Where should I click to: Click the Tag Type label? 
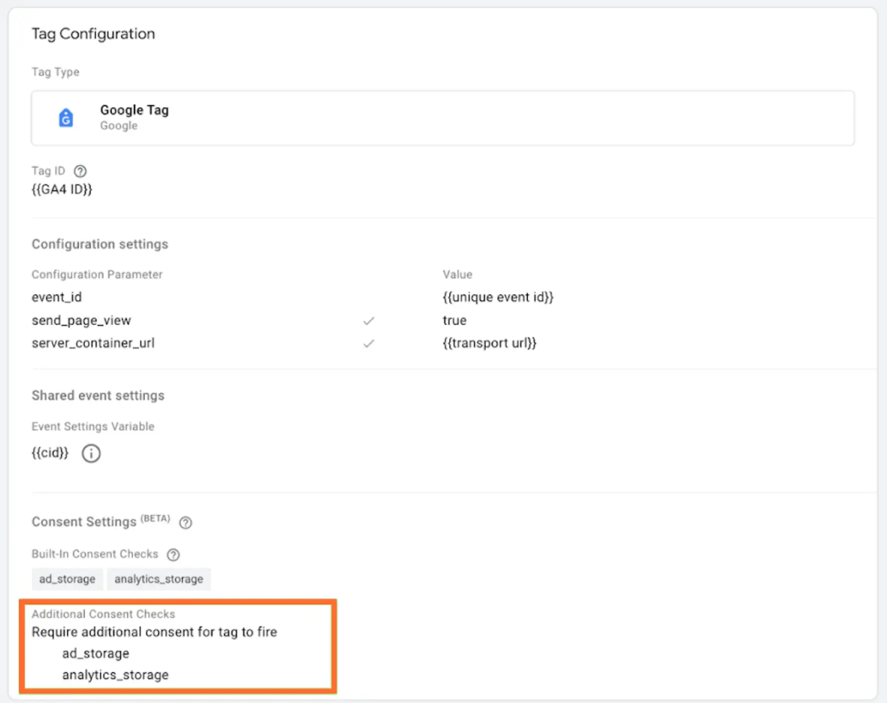click(55, 72)
